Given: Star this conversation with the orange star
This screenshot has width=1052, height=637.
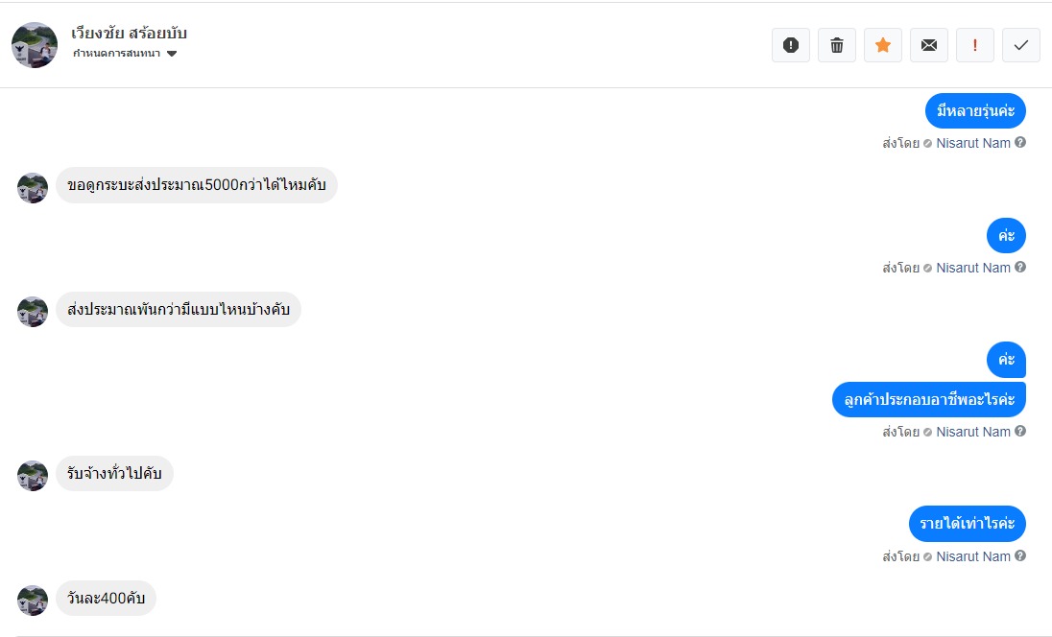Looking at the screenshot, I should click(x=883, y=45).
